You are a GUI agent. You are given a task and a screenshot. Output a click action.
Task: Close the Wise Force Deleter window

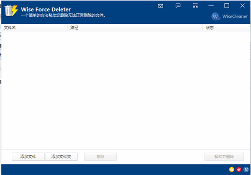[242, 6]
